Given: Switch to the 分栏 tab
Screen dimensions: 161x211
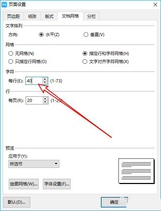Looking at the screenshot, I should tap(91, 16).
